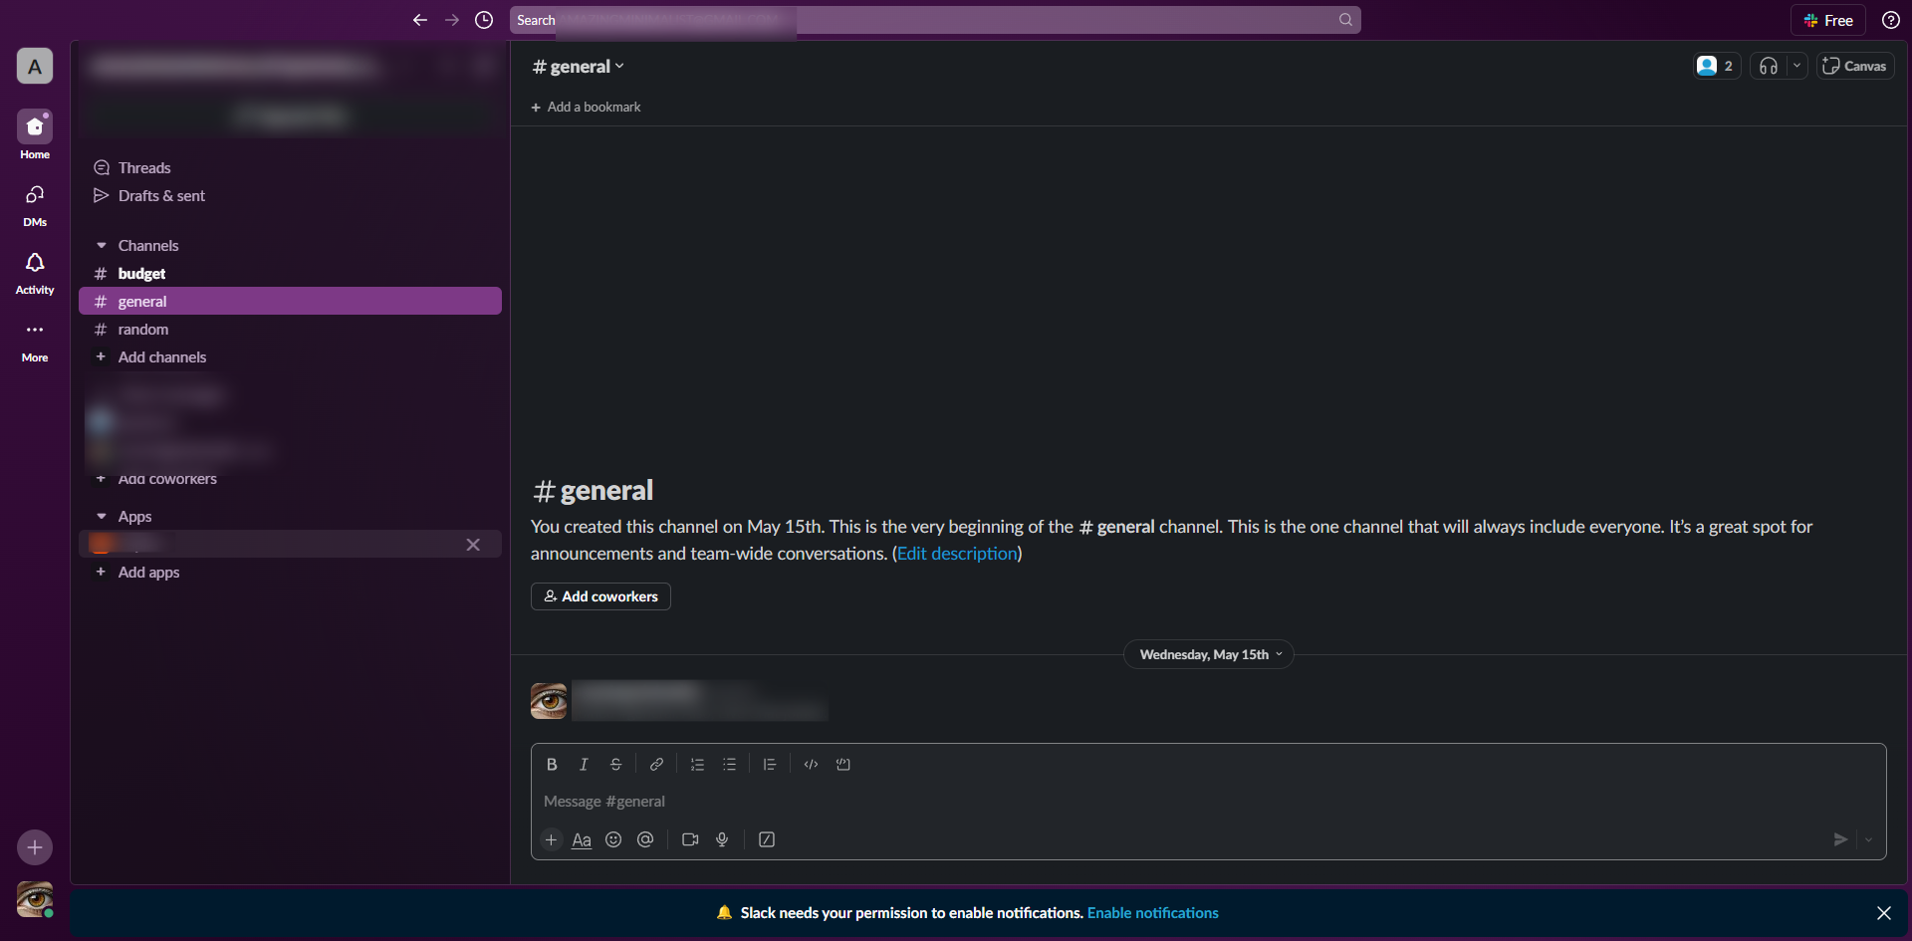Mention someone with the @ icon
Viewport: 1912px width, 941px height.
[645, 839]
